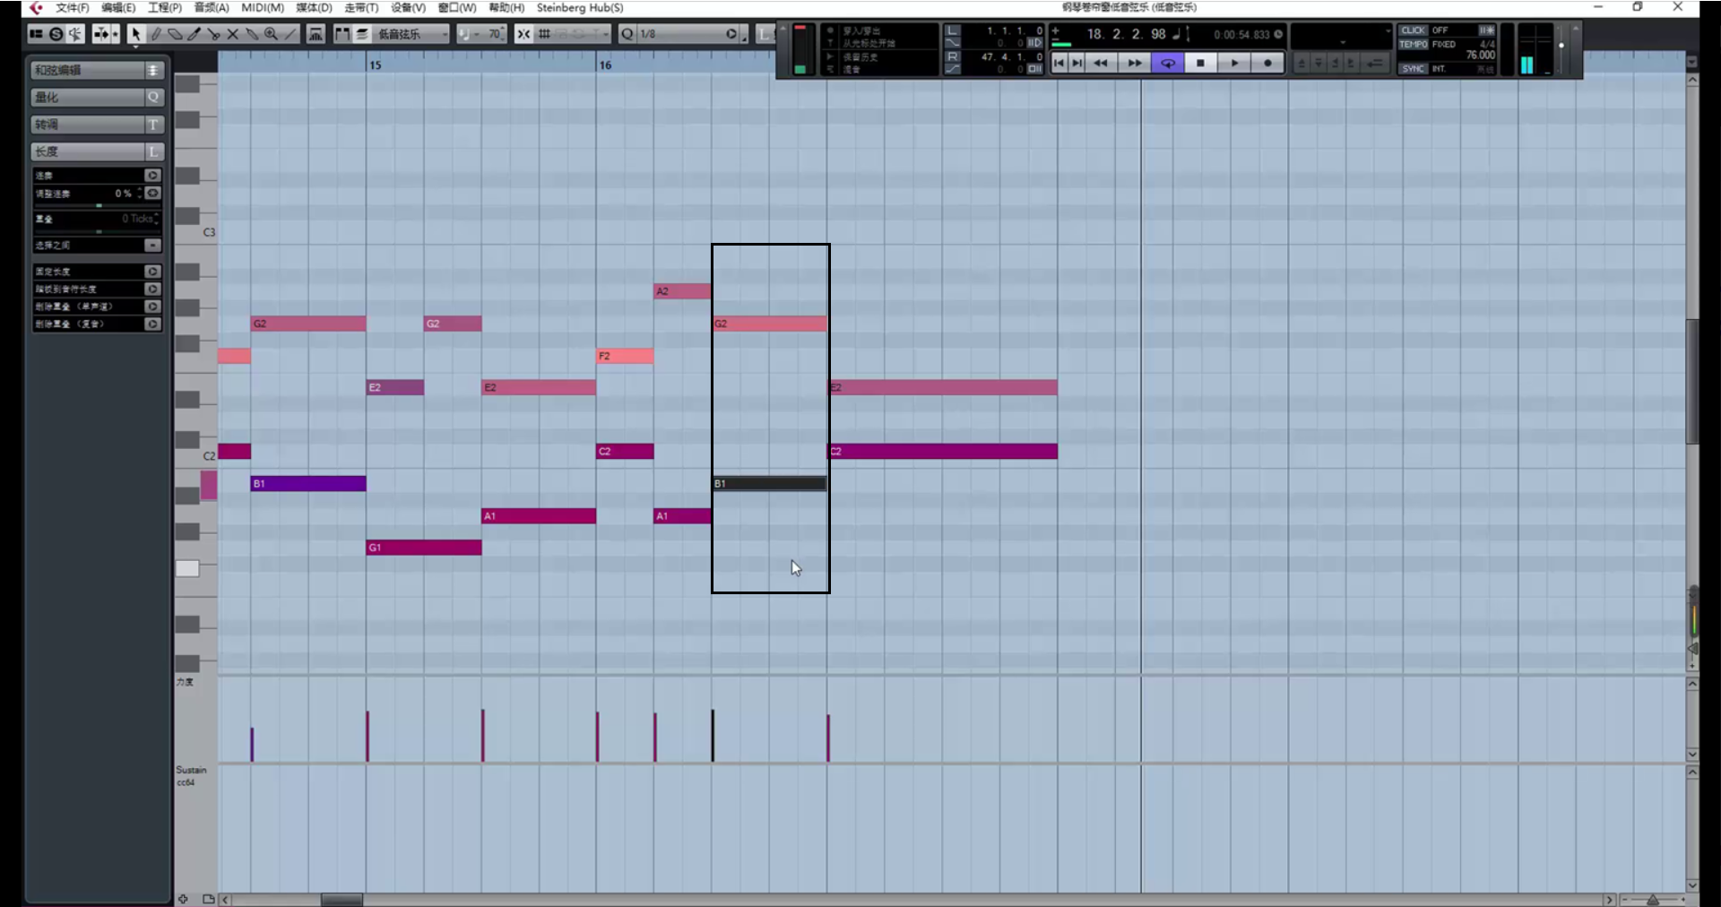1721x907 pixels.
Task: Expand the 量化 Quantize section
Action: point(97,97)
